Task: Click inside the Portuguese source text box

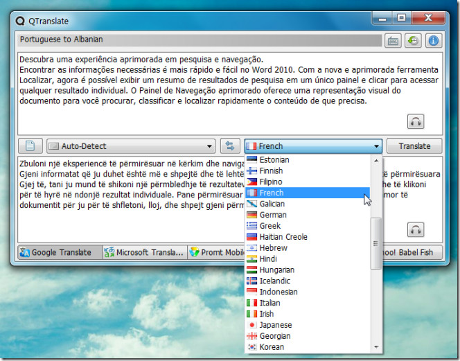Action: (230, 94)
